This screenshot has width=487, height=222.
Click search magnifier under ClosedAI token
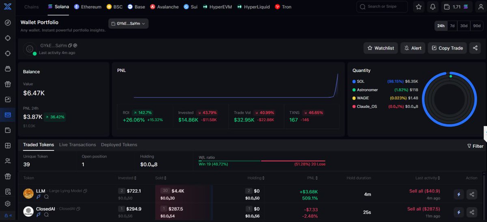tap(46, 214)
